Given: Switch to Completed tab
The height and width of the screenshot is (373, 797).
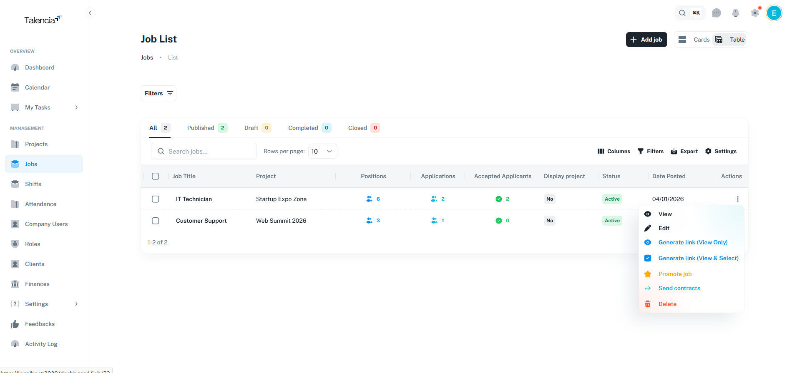Looking at the screenshot, I should (x=310, y=128).
